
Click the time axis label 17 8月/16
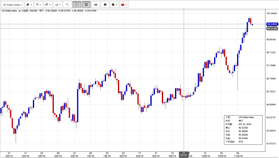tap(140, 155)
